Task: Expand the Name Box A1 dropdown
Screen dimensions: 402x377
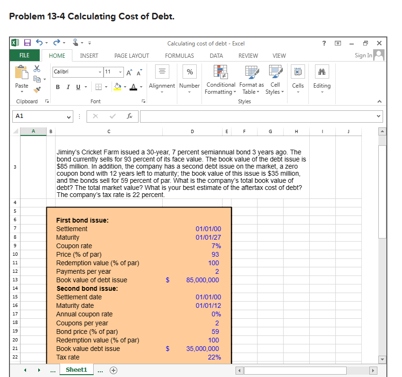Action: [69, 116]
